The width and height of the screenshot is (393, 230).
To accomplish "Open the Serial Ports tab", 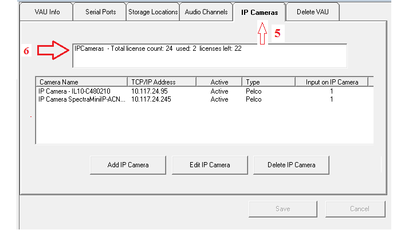I will tap(101, 12).
